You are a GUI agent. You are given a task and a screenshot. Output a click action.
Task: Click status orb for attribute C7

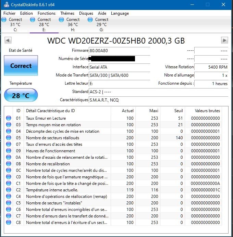tap(9, 216)
